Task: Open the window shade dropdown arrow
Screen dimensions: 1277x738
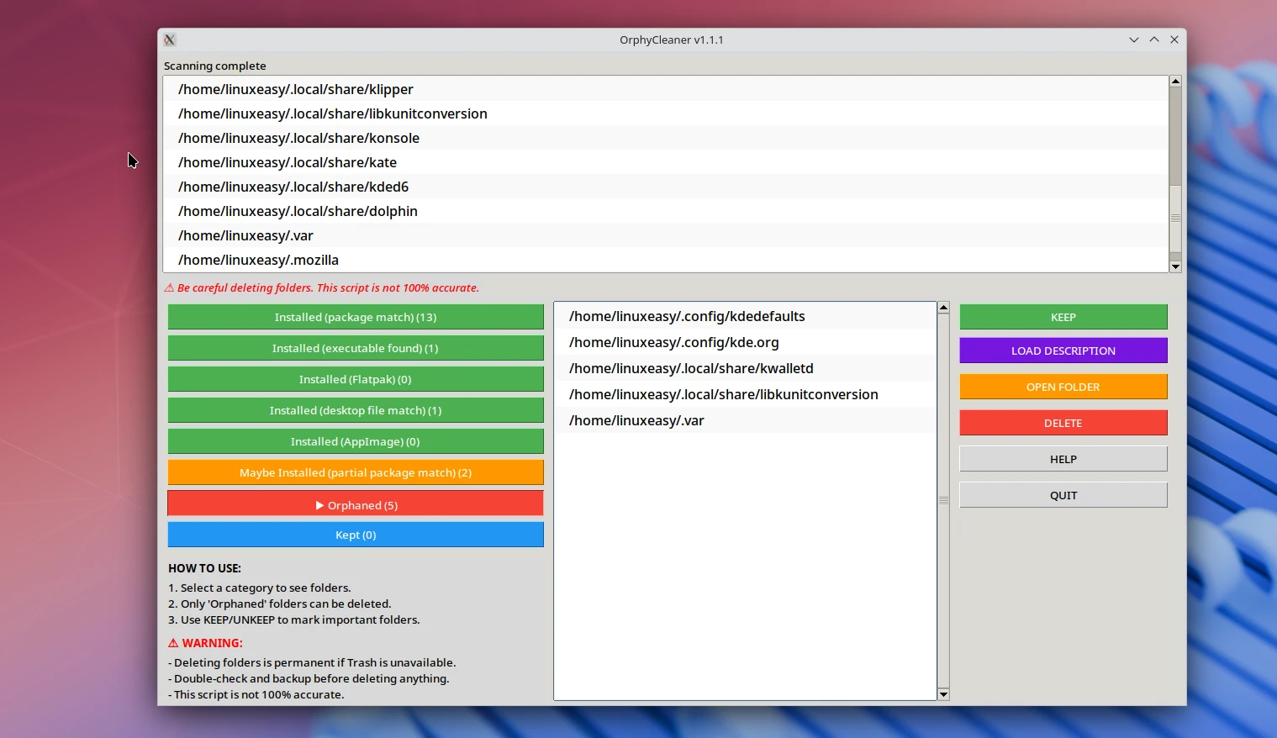Action: (1134, 40)
